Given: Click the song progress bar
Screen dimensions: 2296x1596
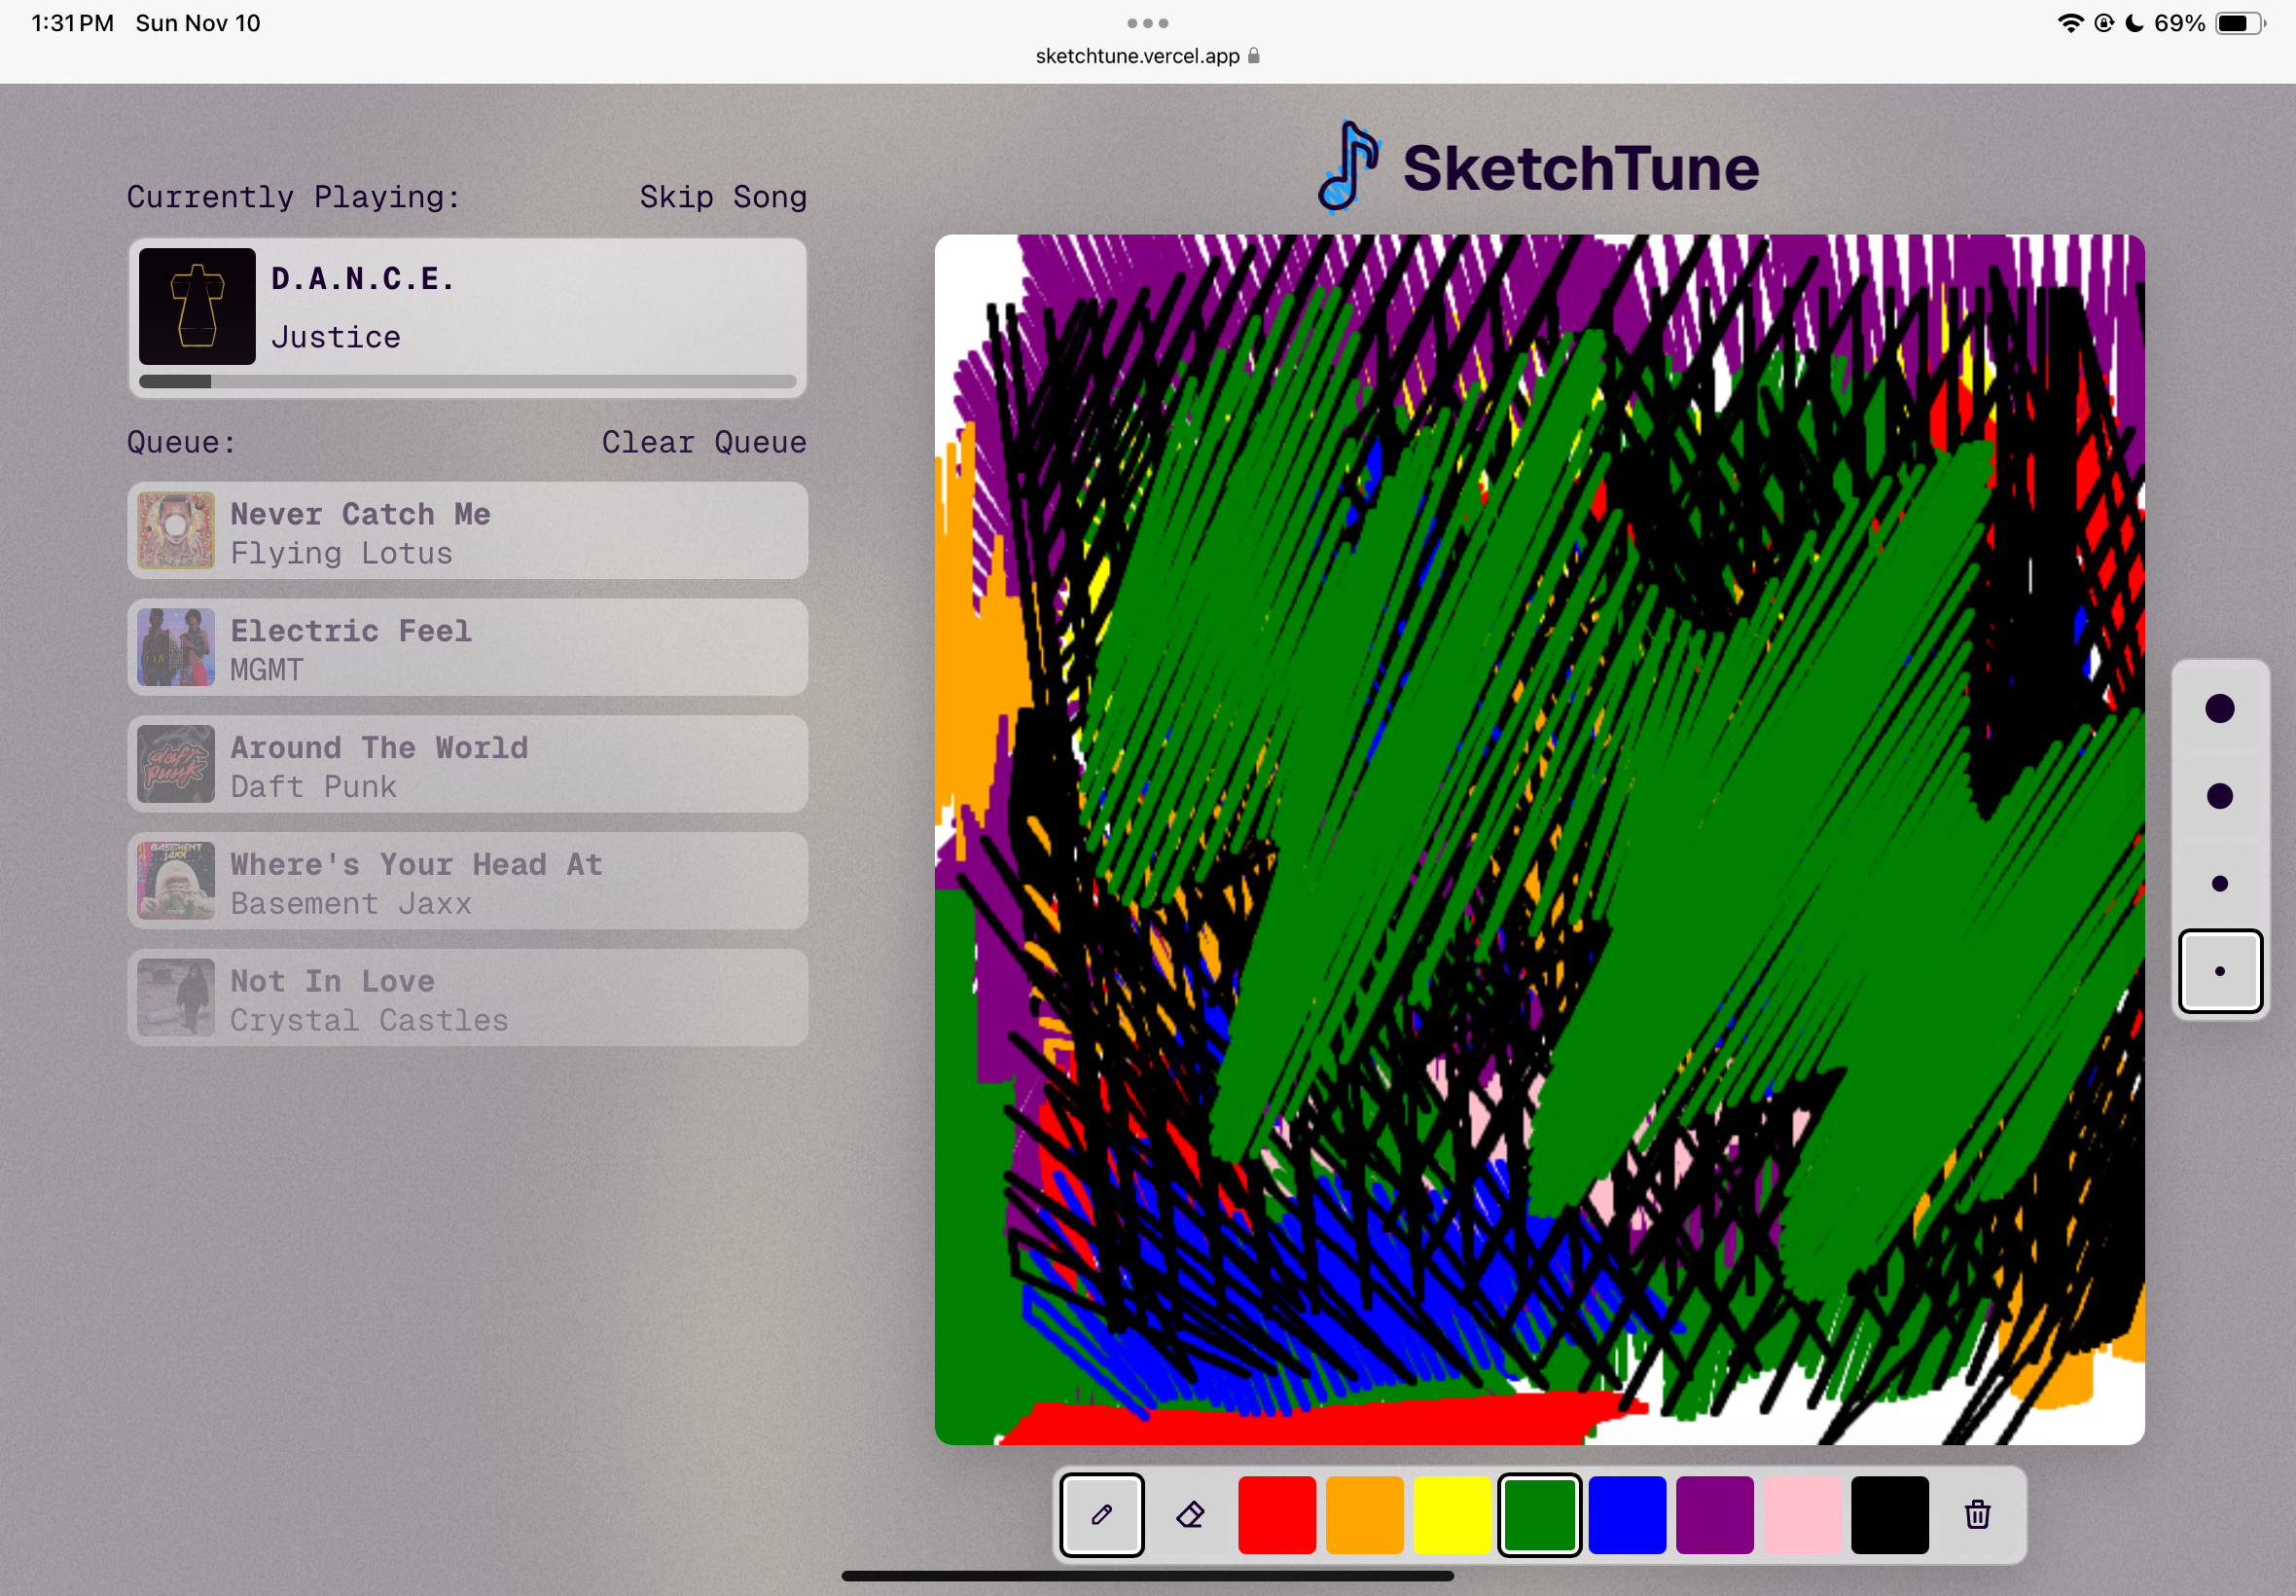Looking at the screenshot, I should 467,381.
